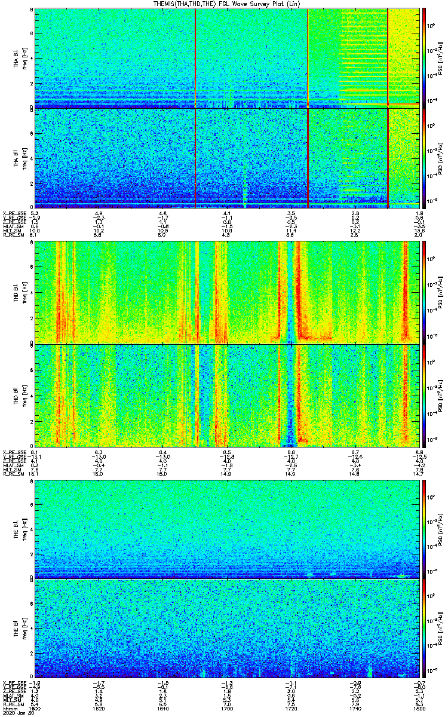Pick the color scale next to THD BL
The height and width of the screenshot is (717, 448).
click(425, 292)
